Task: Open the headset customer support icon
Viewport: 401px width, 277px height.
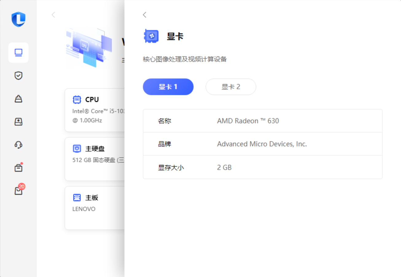Action: click(x=18, y=145)
